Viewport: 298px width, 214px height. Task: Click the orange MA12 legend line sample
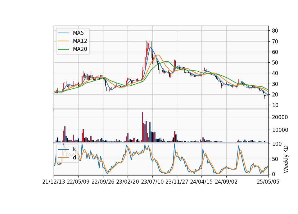pyautogui.click(x=63, y=41)
